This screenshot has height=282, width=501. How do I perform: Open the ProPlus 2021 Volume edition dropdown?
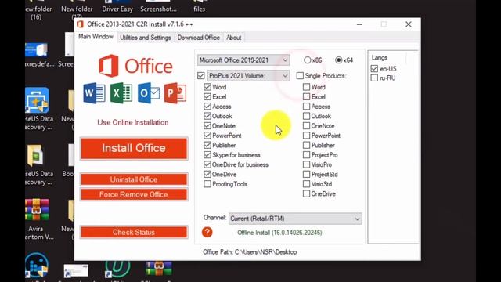249,76
